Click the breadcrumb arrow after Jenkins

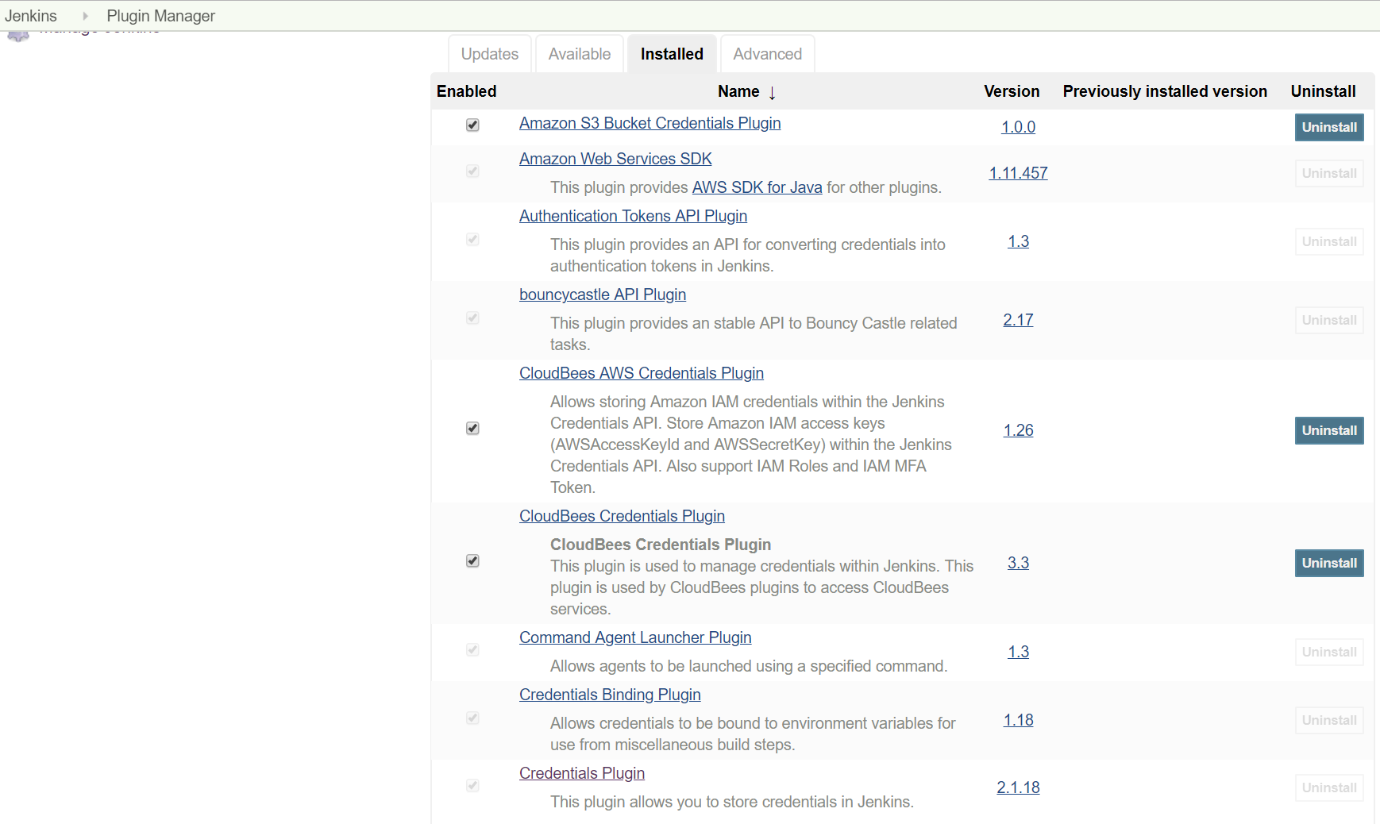[85, 16]
